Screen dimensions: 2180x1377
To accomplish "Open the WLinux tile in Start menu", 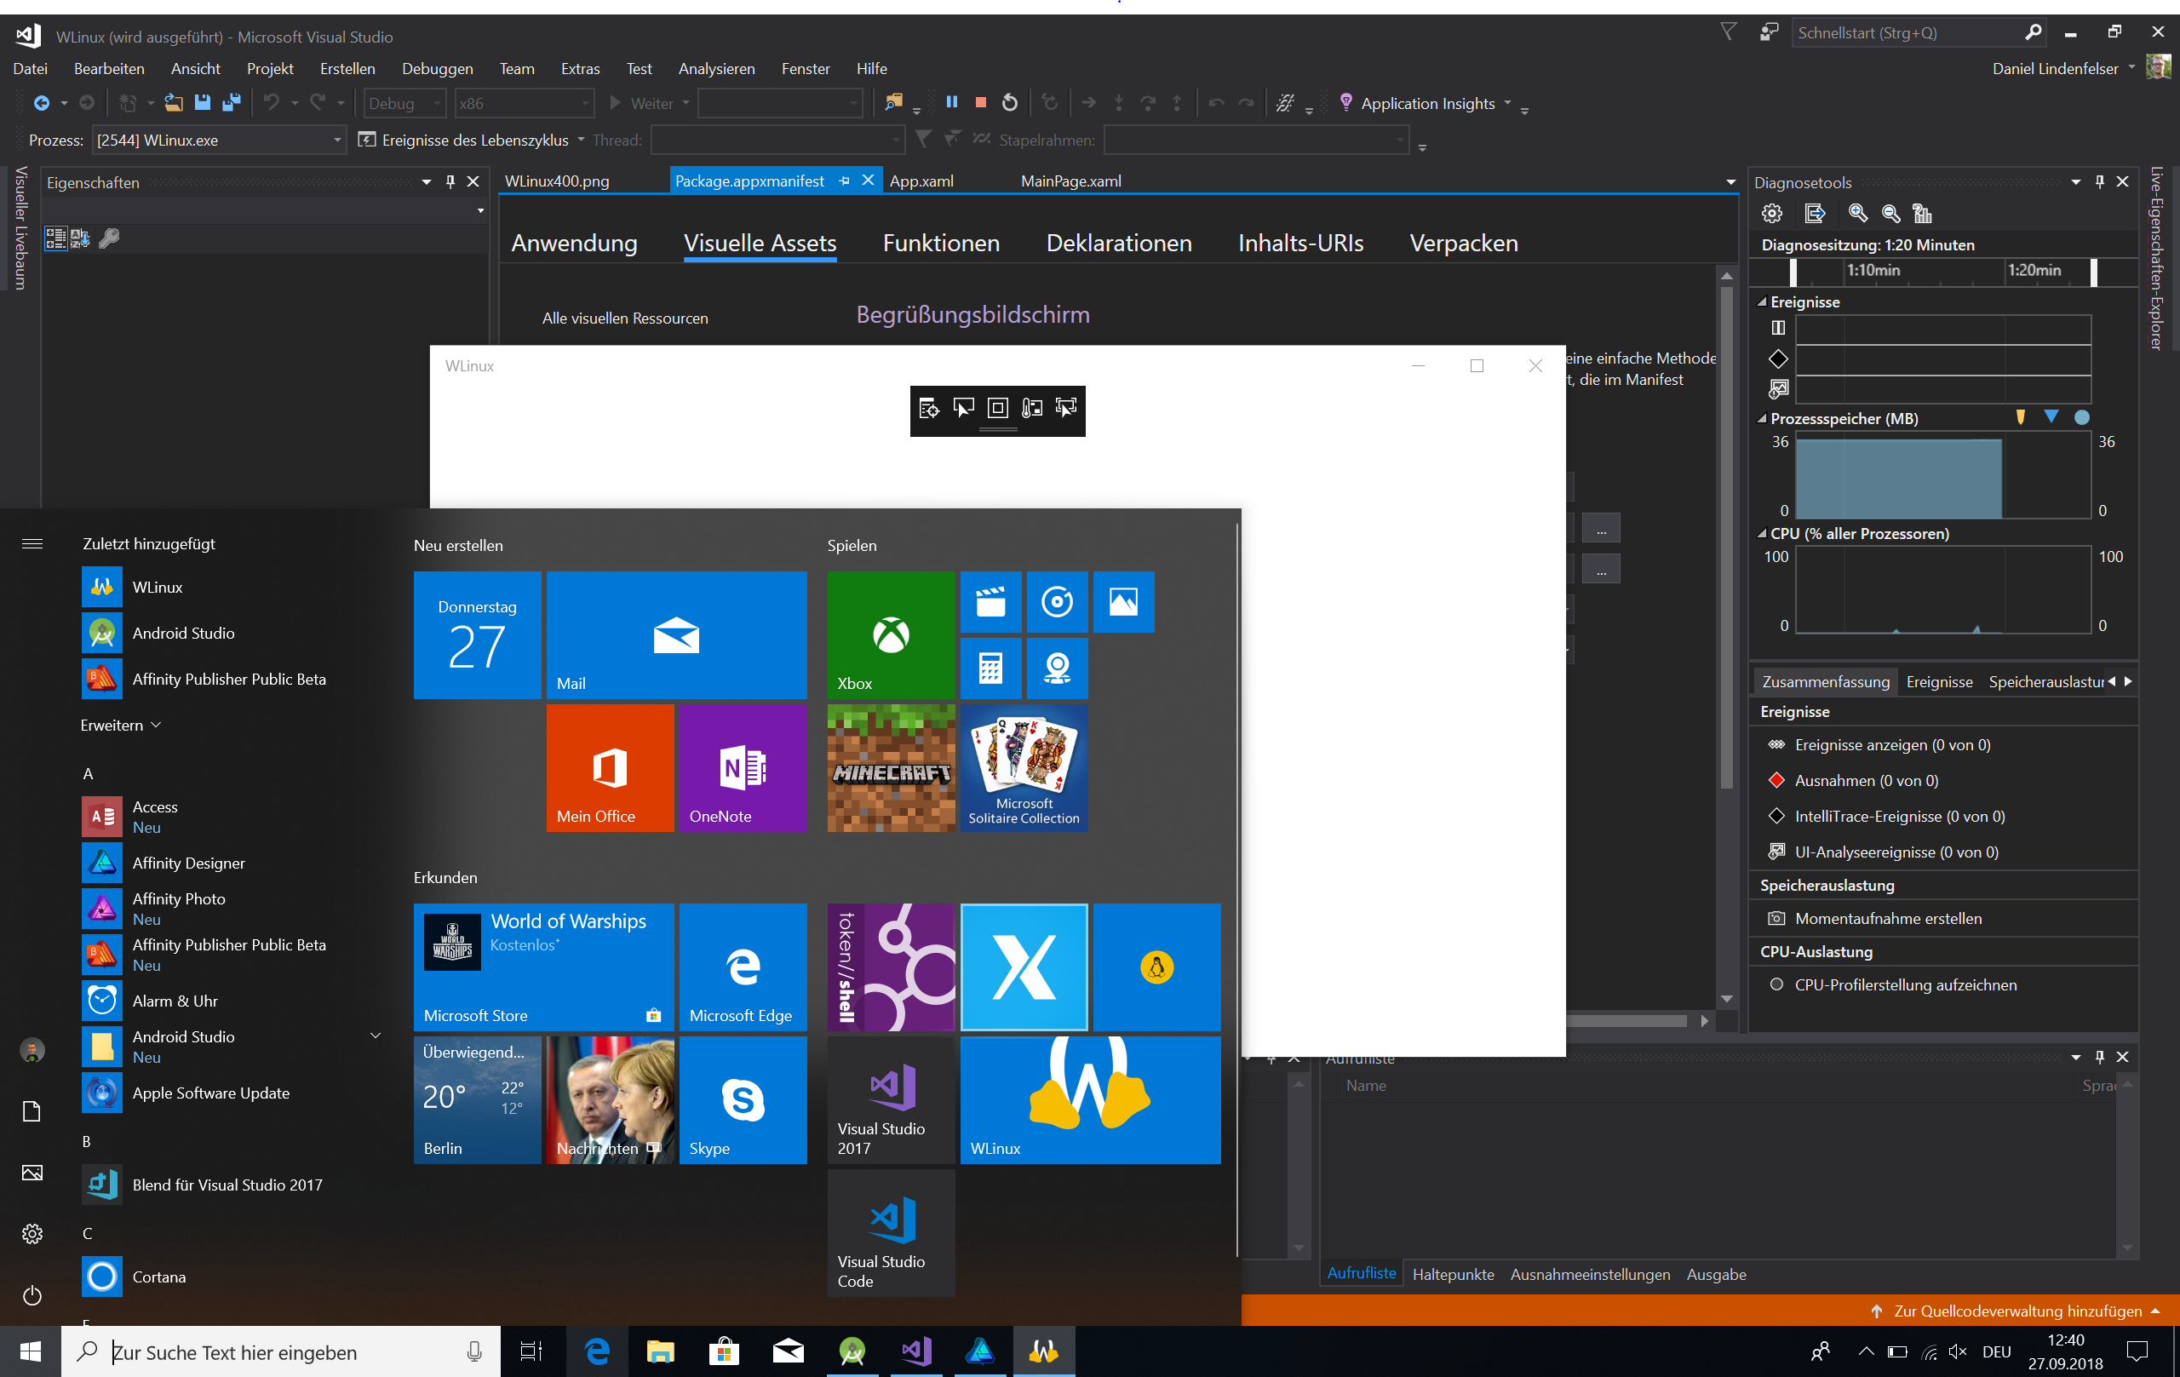I will [1090, 1100].
